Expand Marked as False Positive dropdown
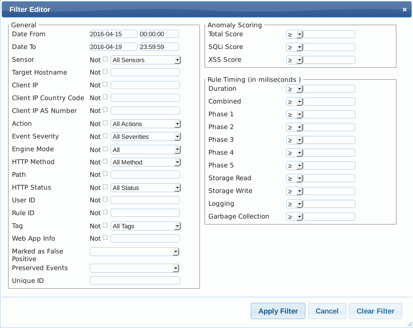Screen dimensions: 413x328 pyautogui.click(x=134, y=252)
